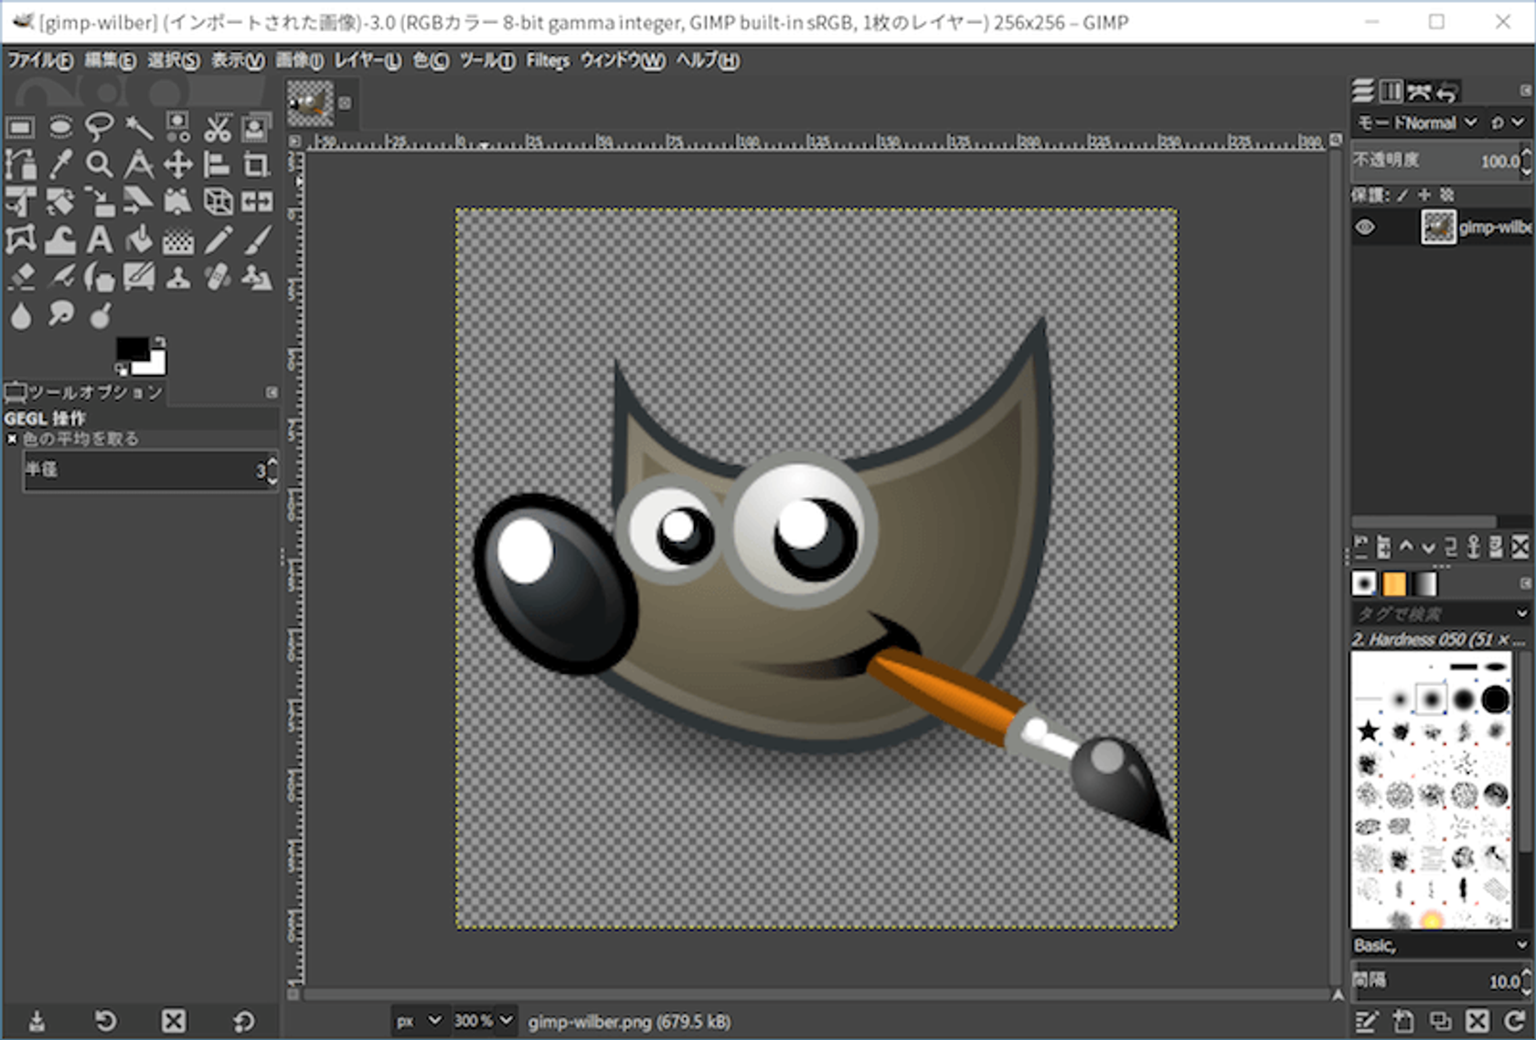Swap foreground and background colors arrow
This screenshot has height=1040, width=1536.
click(160, 342)
